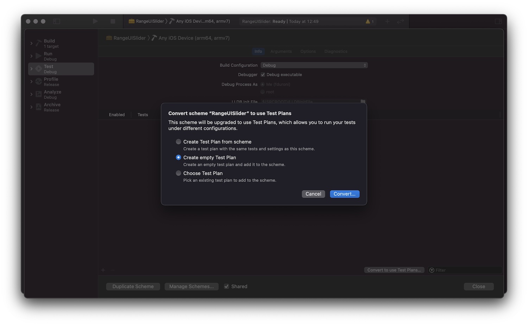The image size is (528, 326).
Task: Click the Xcode toolbar Run play button
Action: [95, 21]
